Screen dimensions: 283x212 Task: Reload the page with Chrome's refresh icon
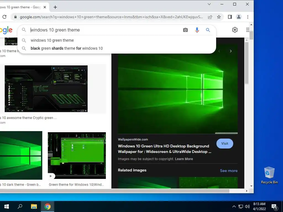click(x=4, y=17)
